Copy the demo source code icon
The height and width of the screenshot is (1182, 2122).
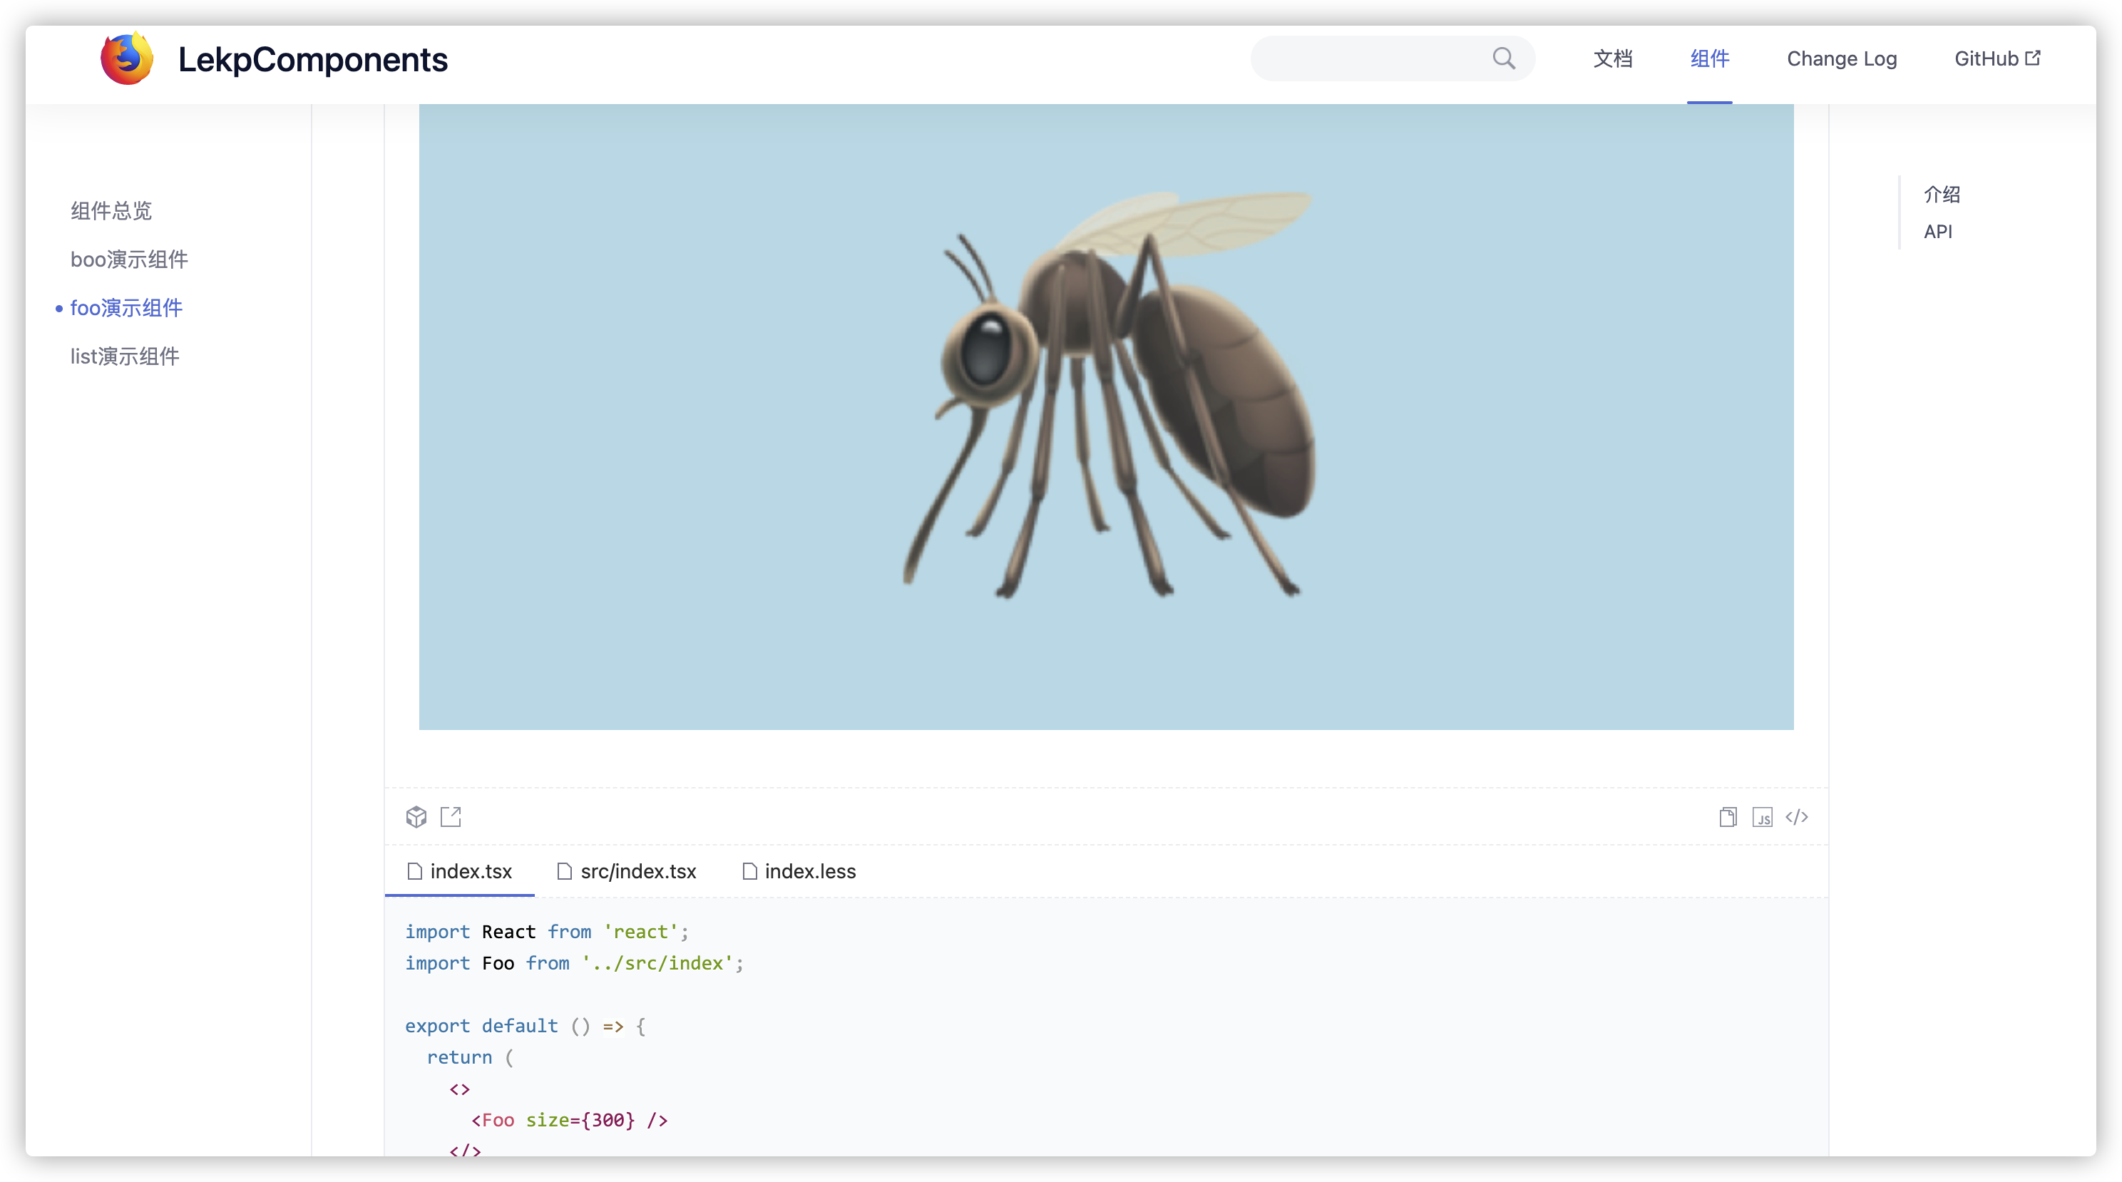coord(1728,816)
